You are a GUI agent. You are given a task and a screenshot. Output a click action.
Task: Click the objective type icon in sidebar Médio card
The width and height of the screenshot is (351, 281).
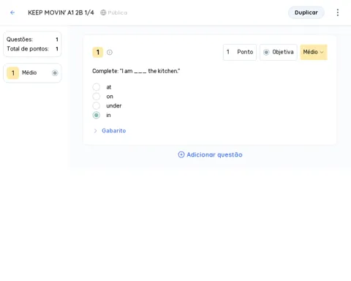click(x=55, y=73)
